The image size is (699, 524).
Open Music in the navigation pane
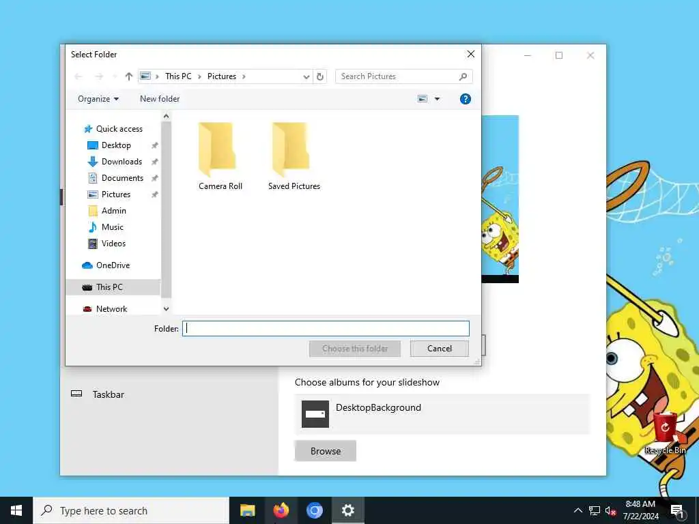[x=113, y=227]
